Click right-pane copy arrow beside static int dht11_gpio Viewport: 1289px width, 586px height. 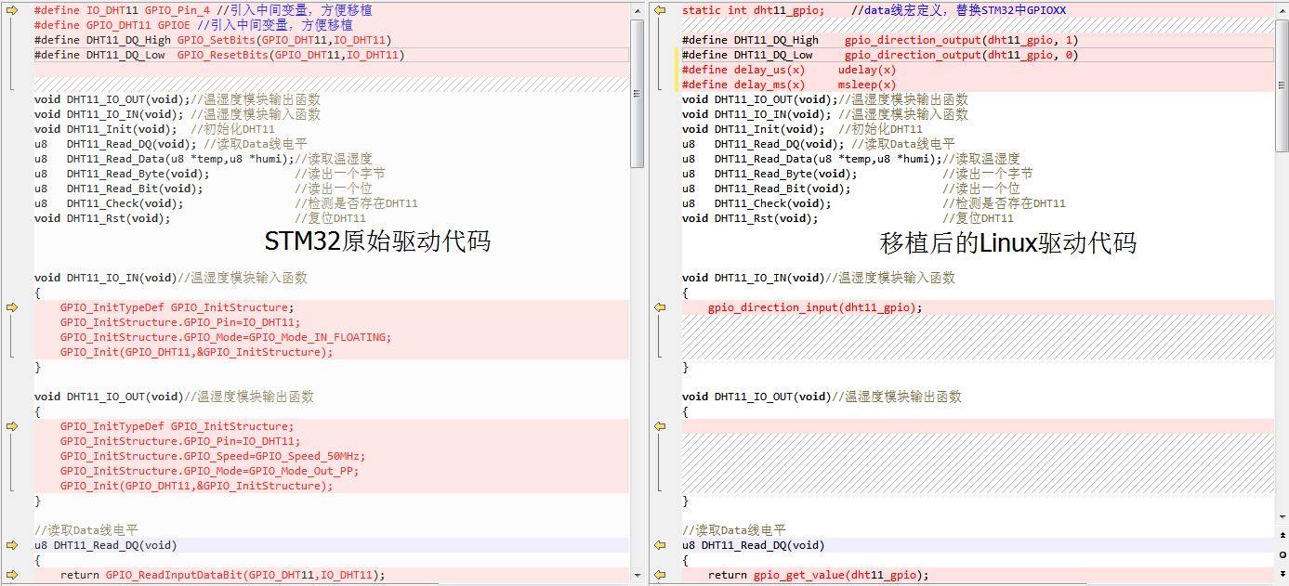660,10
